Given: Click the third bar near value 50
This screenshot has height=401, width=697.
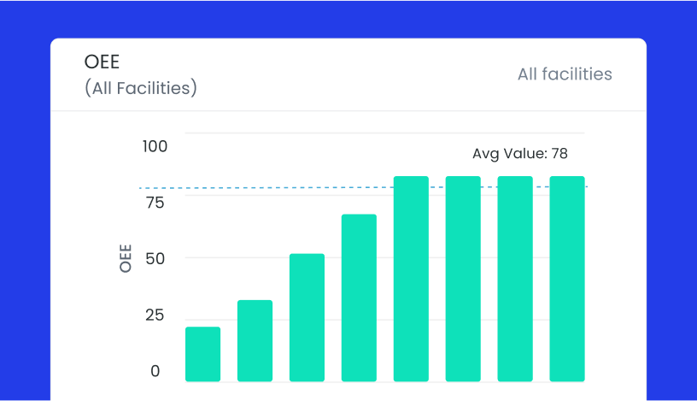Looking at the screenshot, I should point(307,317).
